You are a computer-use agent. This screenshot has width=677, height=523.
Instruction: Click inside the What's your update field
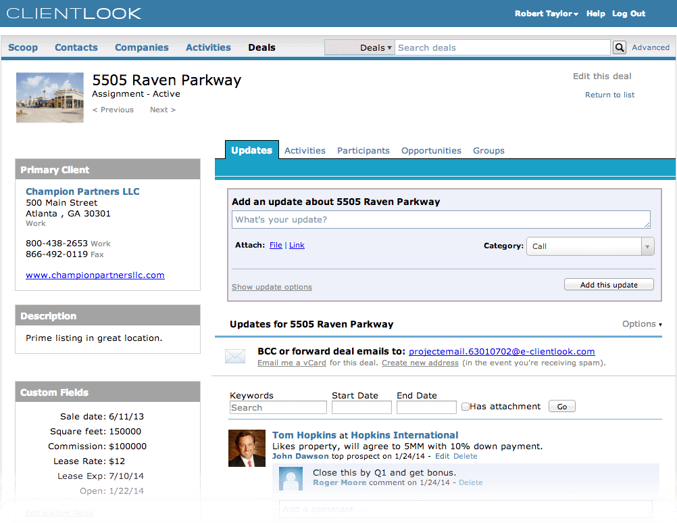point(439,219)
